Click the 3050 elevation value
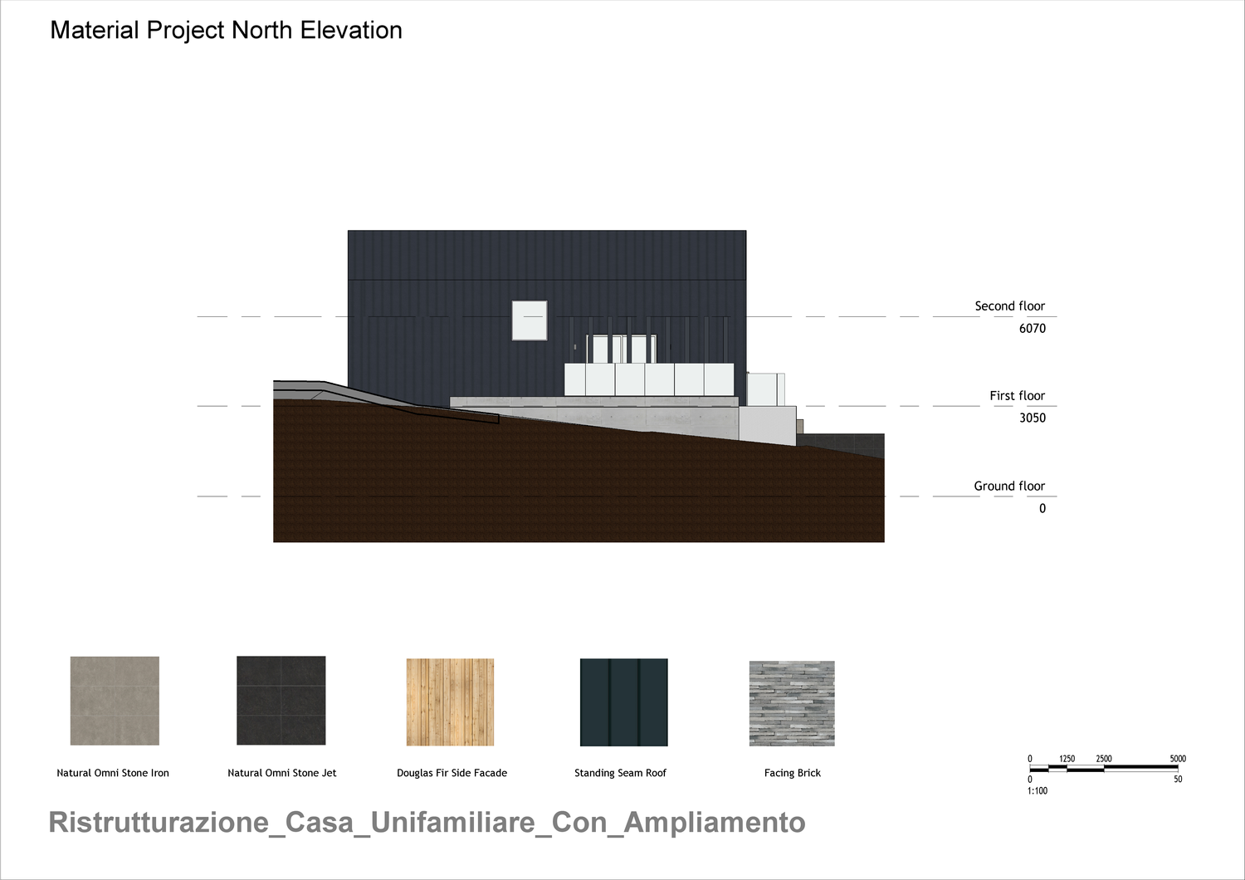Screen dimensions: 1245x880 [x=1032, y=418]
